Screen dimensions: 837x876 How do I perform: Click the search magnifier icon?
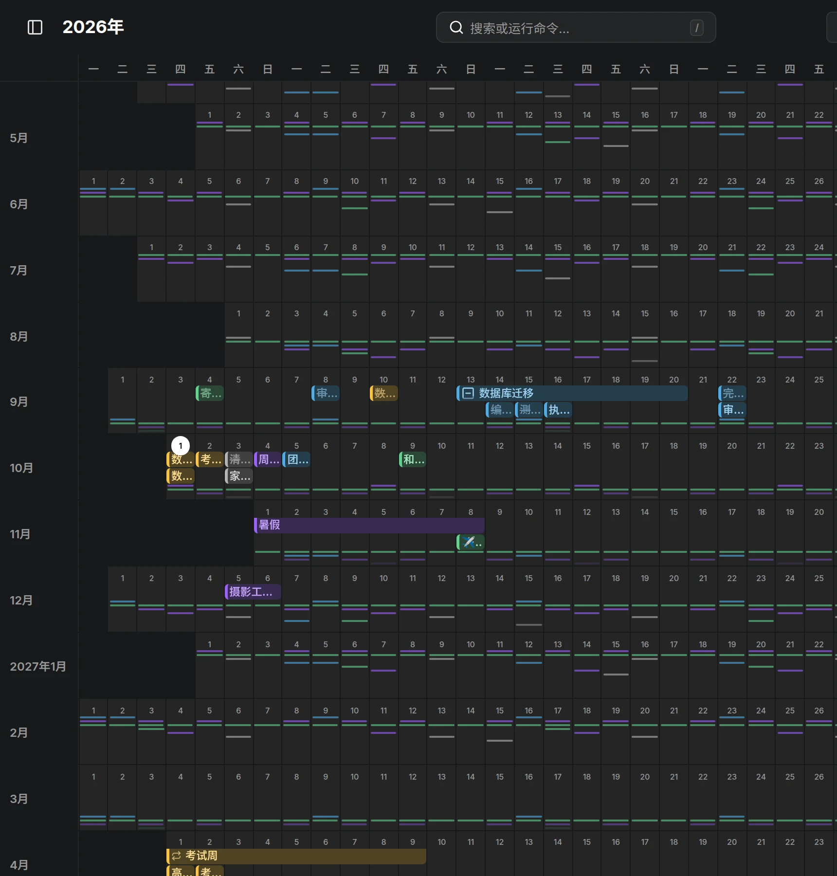click(x=456, y=28)
